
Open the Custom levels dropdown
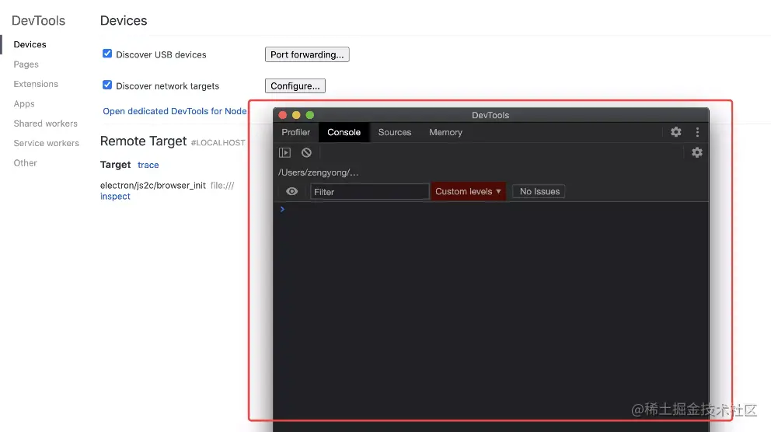coord(468,191)
